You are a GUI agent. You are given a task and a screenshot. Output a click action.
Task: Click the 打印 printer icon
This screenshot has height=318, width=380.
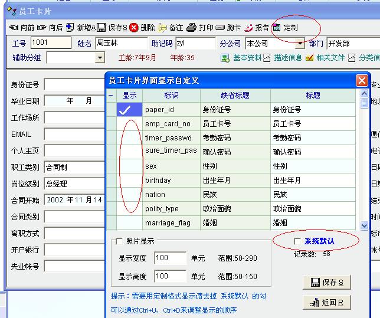click(191, 28)
